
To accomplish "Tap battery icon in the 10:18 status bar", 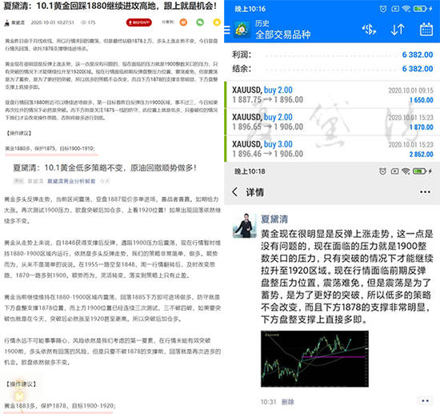I will click(419, 171).
